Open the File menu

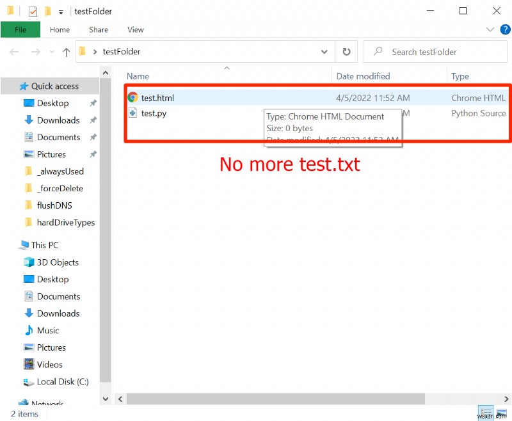click(20, 29)
